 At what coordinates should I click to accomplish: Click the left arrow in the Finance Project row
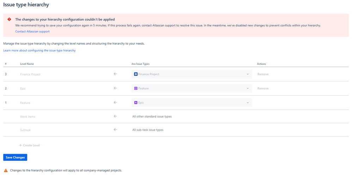115,74
